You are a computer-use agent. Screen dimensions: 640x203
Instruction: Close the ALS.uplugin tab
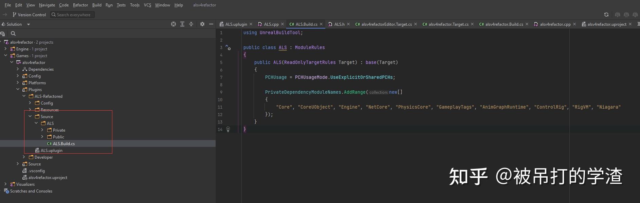251,24
